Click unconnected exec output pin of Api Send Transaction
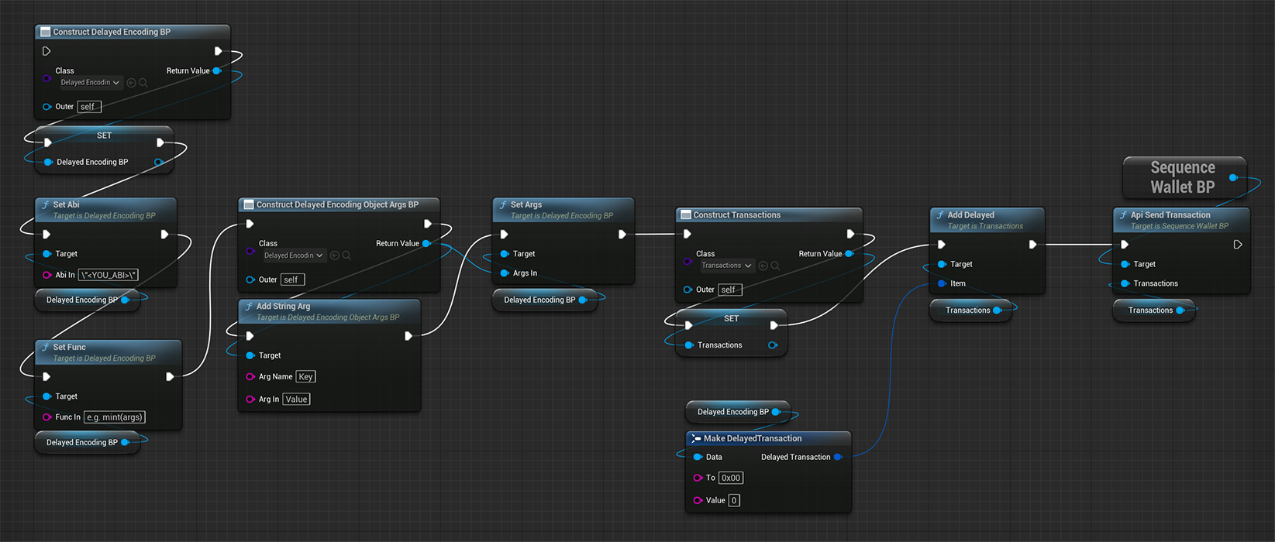Image resolution: width=1275 pixels, height=542 pixels. pyautogui.click(x=1238, y=245)
